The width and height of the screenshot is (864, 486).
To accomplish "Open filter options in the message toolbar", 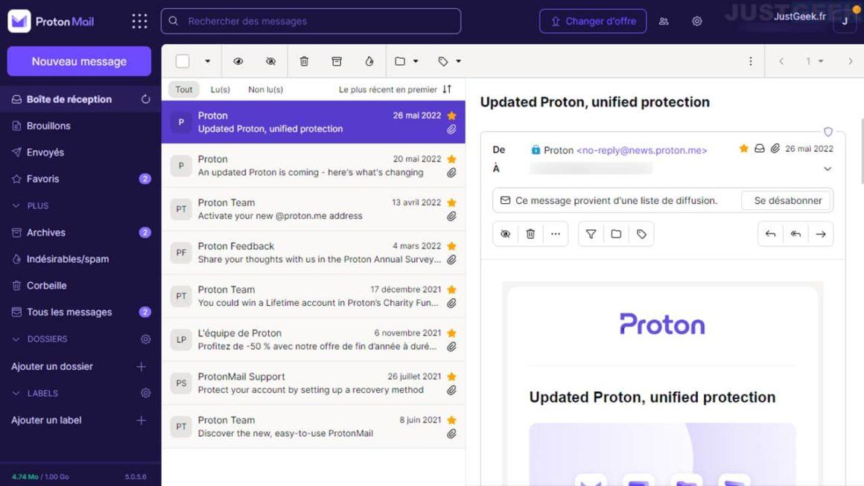I will (x=590, y=234).
